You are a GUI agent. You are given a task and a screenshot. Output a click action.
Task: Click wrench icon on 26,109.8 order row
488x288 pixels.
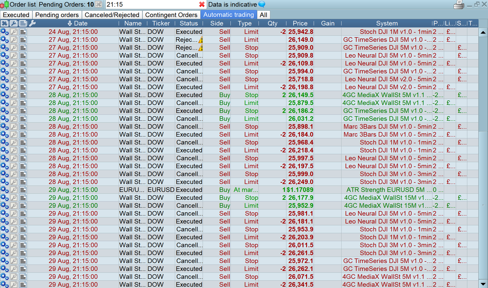tap(14, 63)
